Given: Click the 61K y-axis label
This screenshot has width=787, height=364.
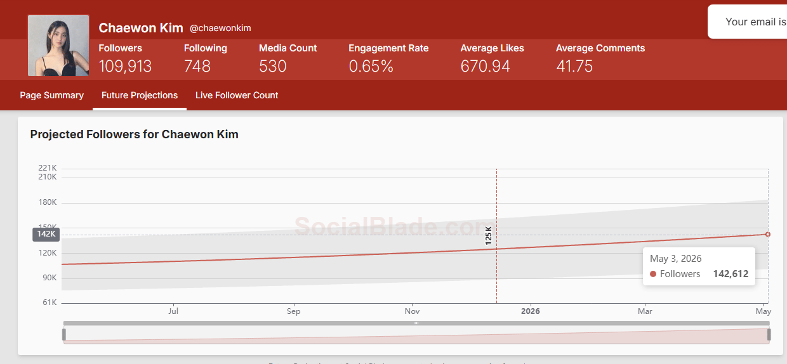Looking at the screenshot, I should pyautogui.click(x=50, y=302).
